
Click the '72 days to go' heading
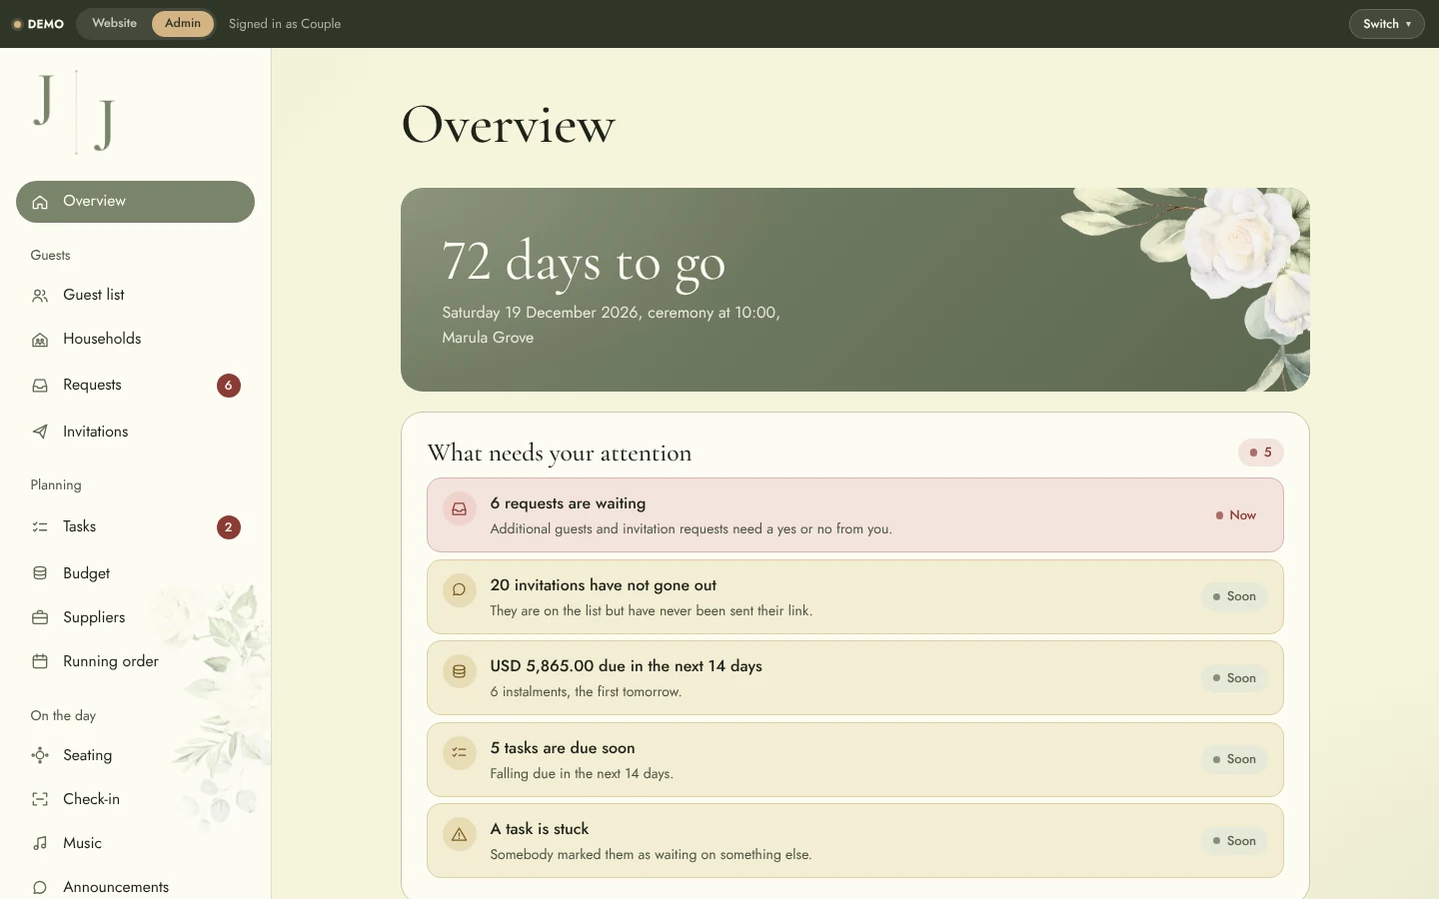[x=584, y=262]
